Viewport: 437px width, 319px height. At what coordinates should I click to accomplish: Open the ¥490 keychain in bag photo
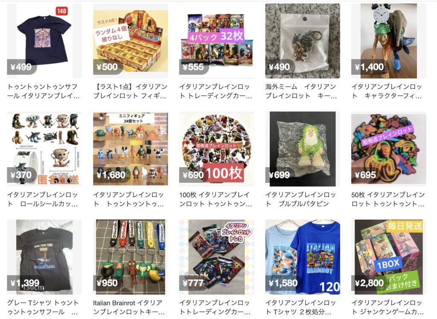click(303, 41)
